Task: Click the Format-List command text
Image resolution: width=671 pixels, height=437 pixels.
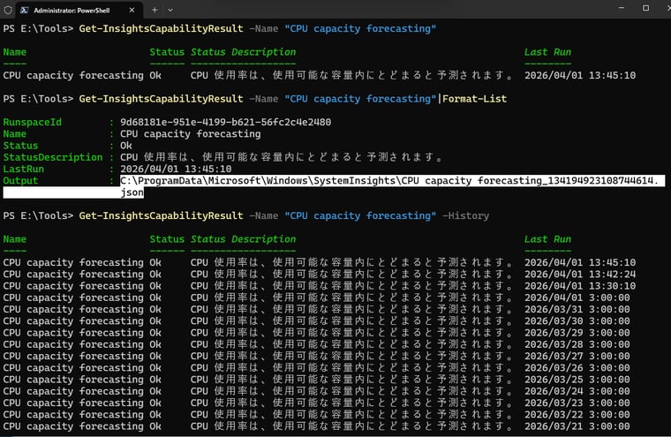Action: pyautogui.click(x=474, y=99)
